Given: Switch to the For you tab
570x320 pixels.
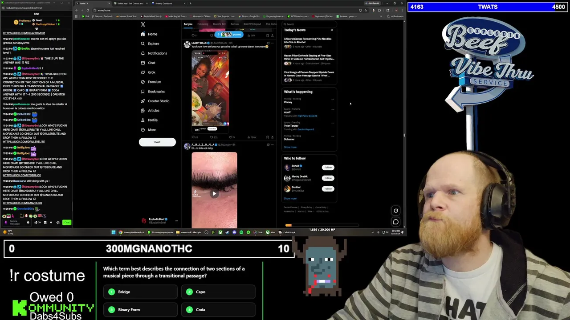Looking at the screenshot, I should [x=188, y=24].
